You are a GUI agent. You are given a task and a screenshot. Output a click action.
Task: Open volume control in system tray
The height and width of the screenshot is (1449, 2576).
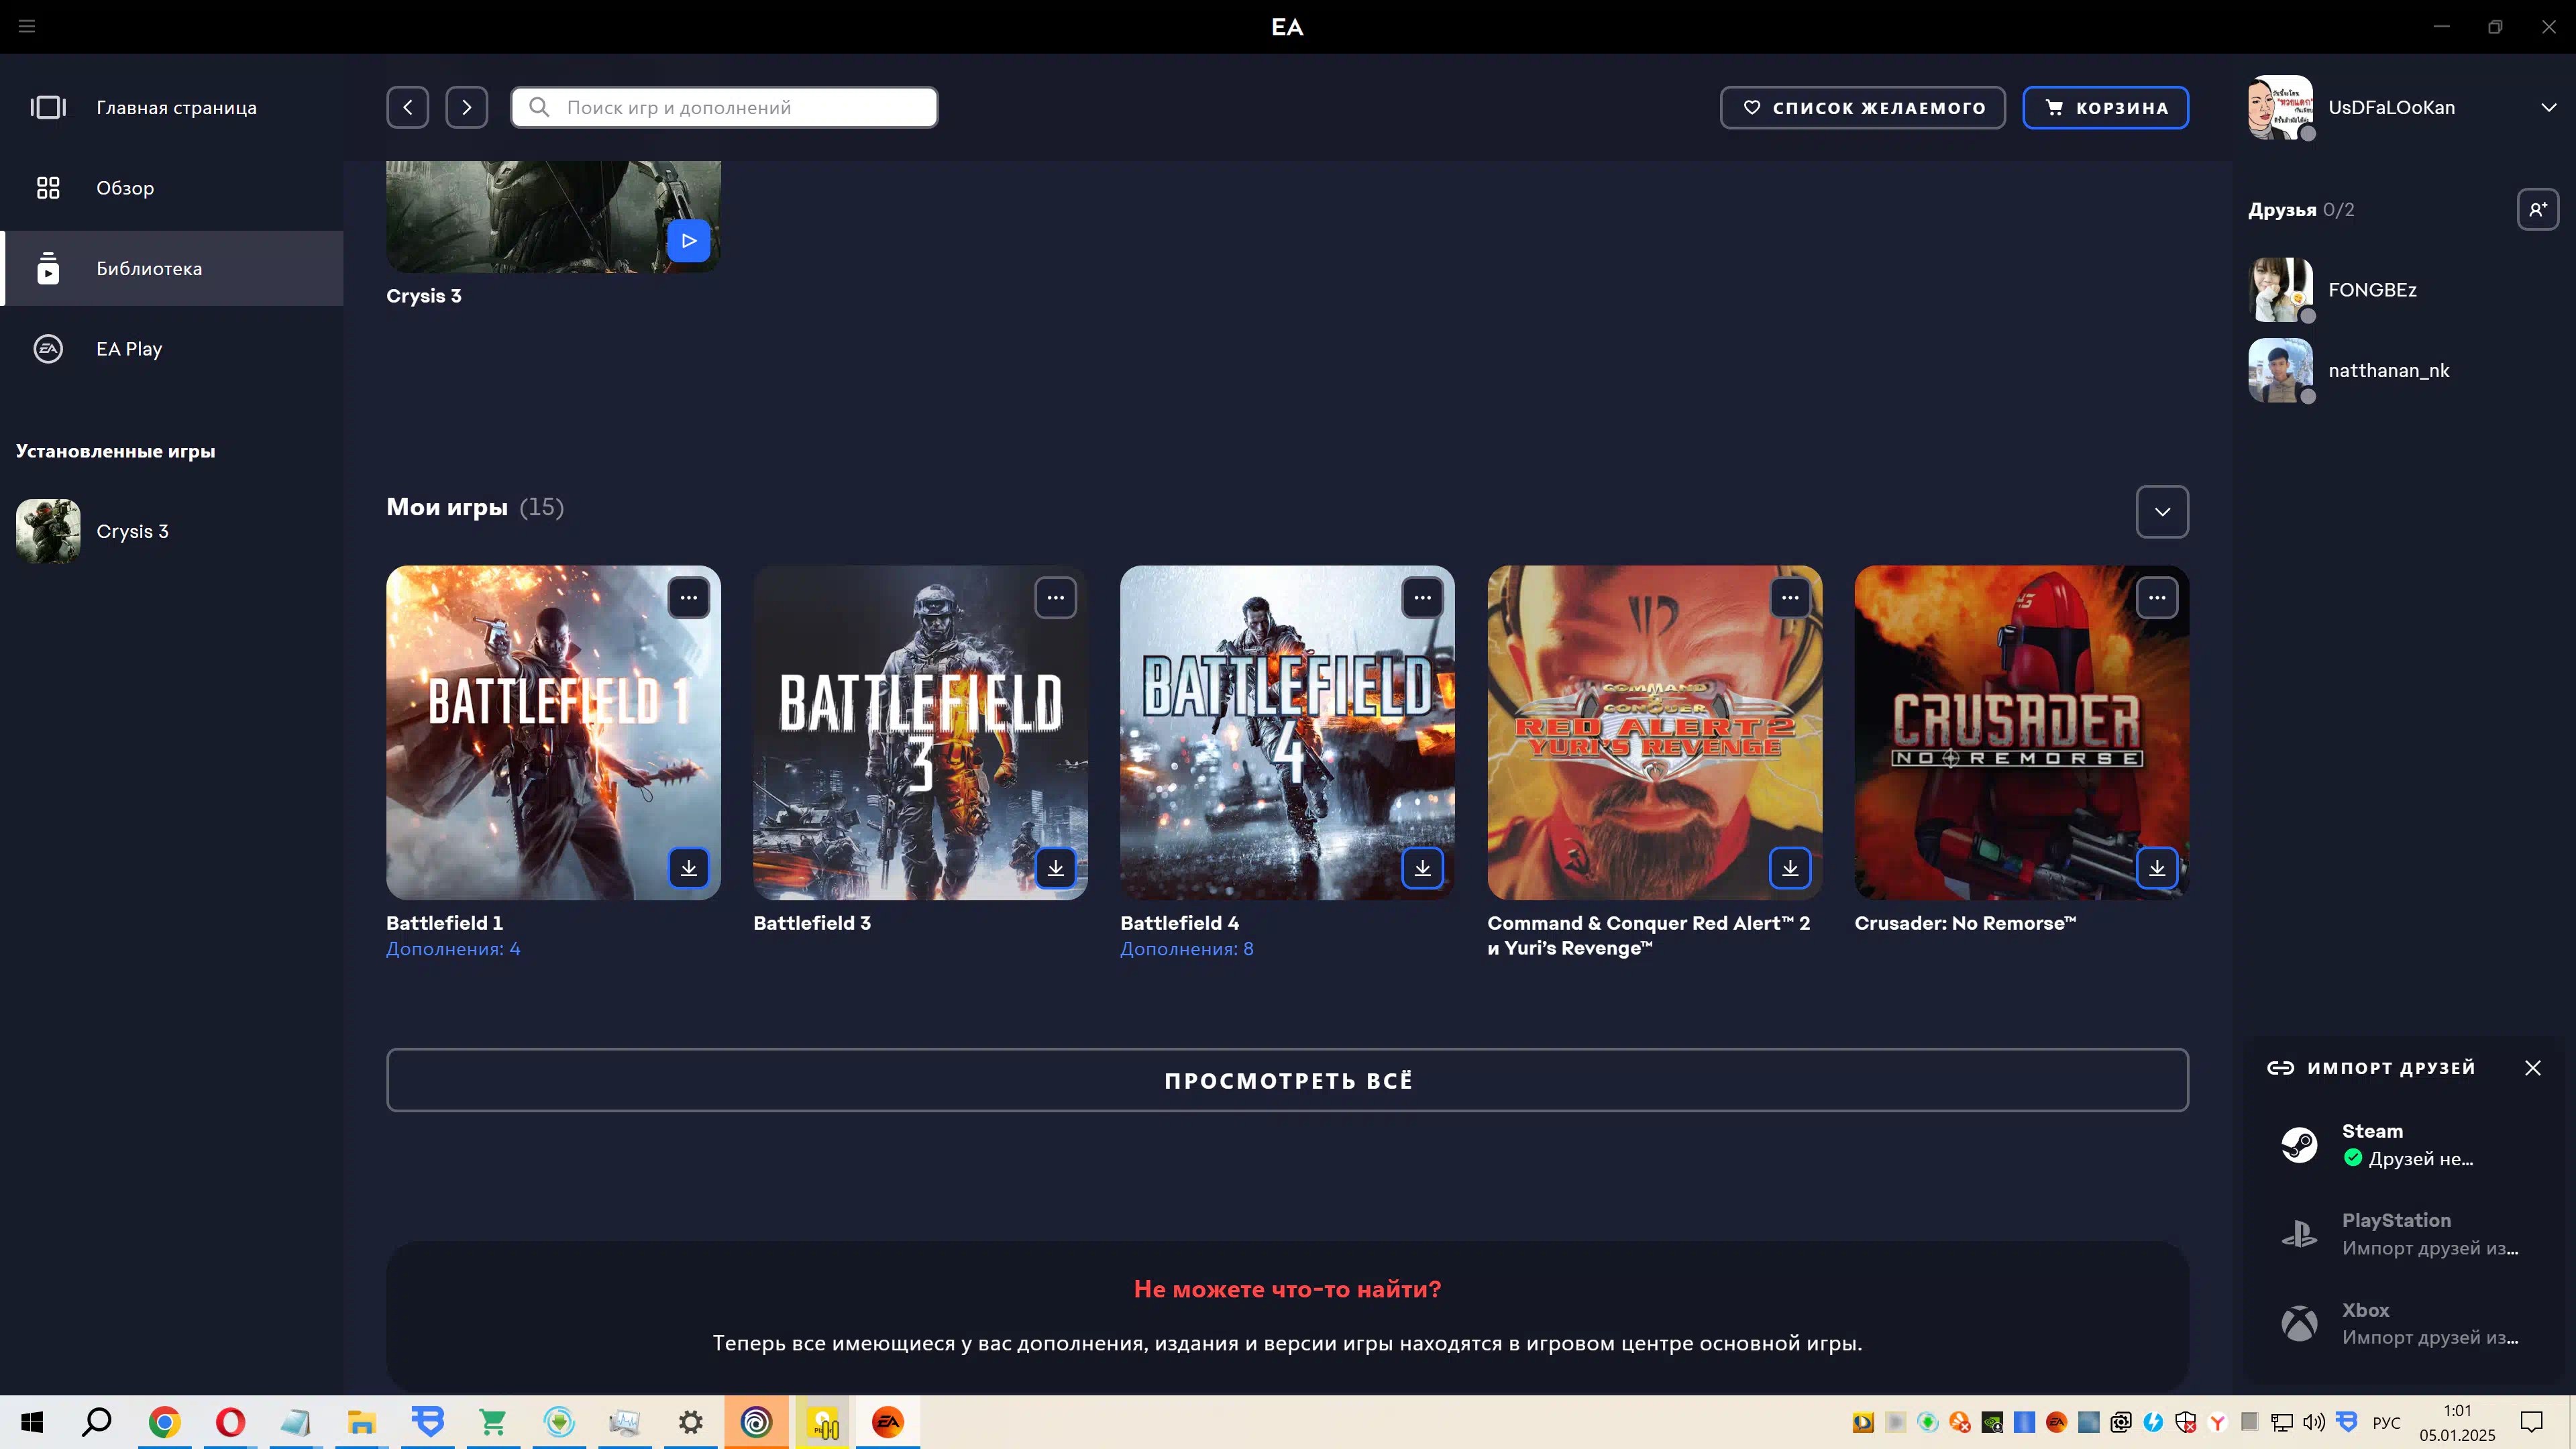(2314, 1422)
